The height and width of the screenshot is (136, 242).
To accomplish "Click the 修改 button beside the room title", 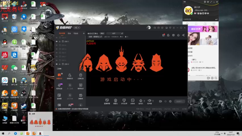I will tap(102, 33).
